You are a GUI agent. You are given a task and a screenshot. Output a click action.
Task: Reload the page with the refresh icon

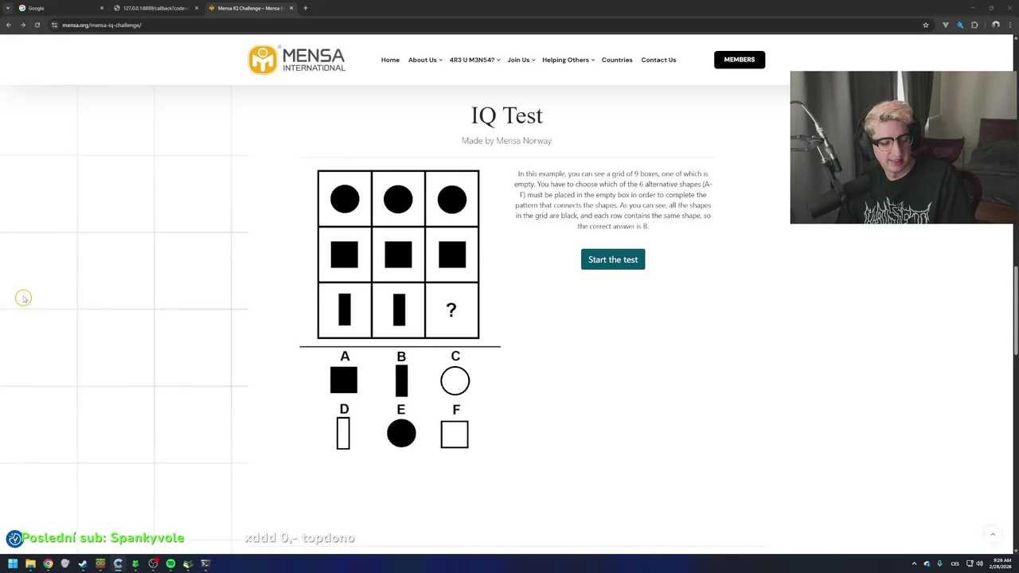tap(37, 25)
